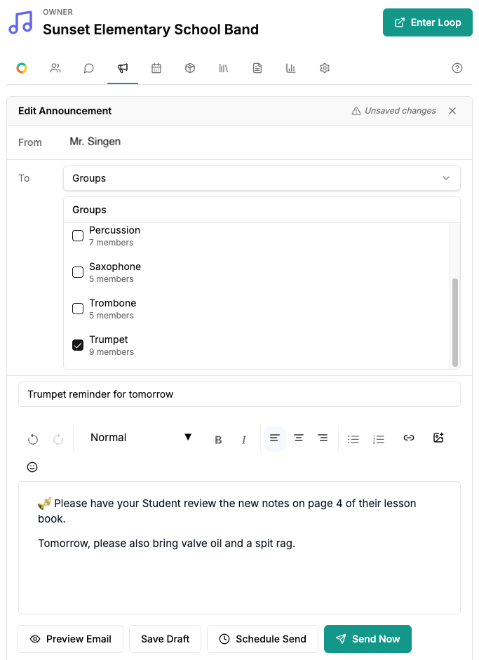The height and width of the screenshot is (660, 479).
Task: Uncheck the Trumpet group checkbox
Action: click(78, 345)
